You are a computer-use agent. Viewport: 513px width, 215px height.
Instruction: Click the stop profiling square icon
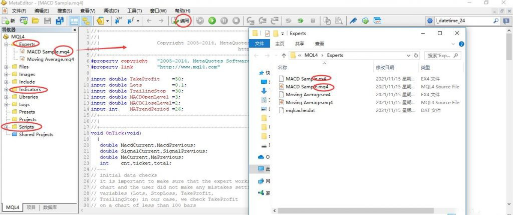point(313,21)
